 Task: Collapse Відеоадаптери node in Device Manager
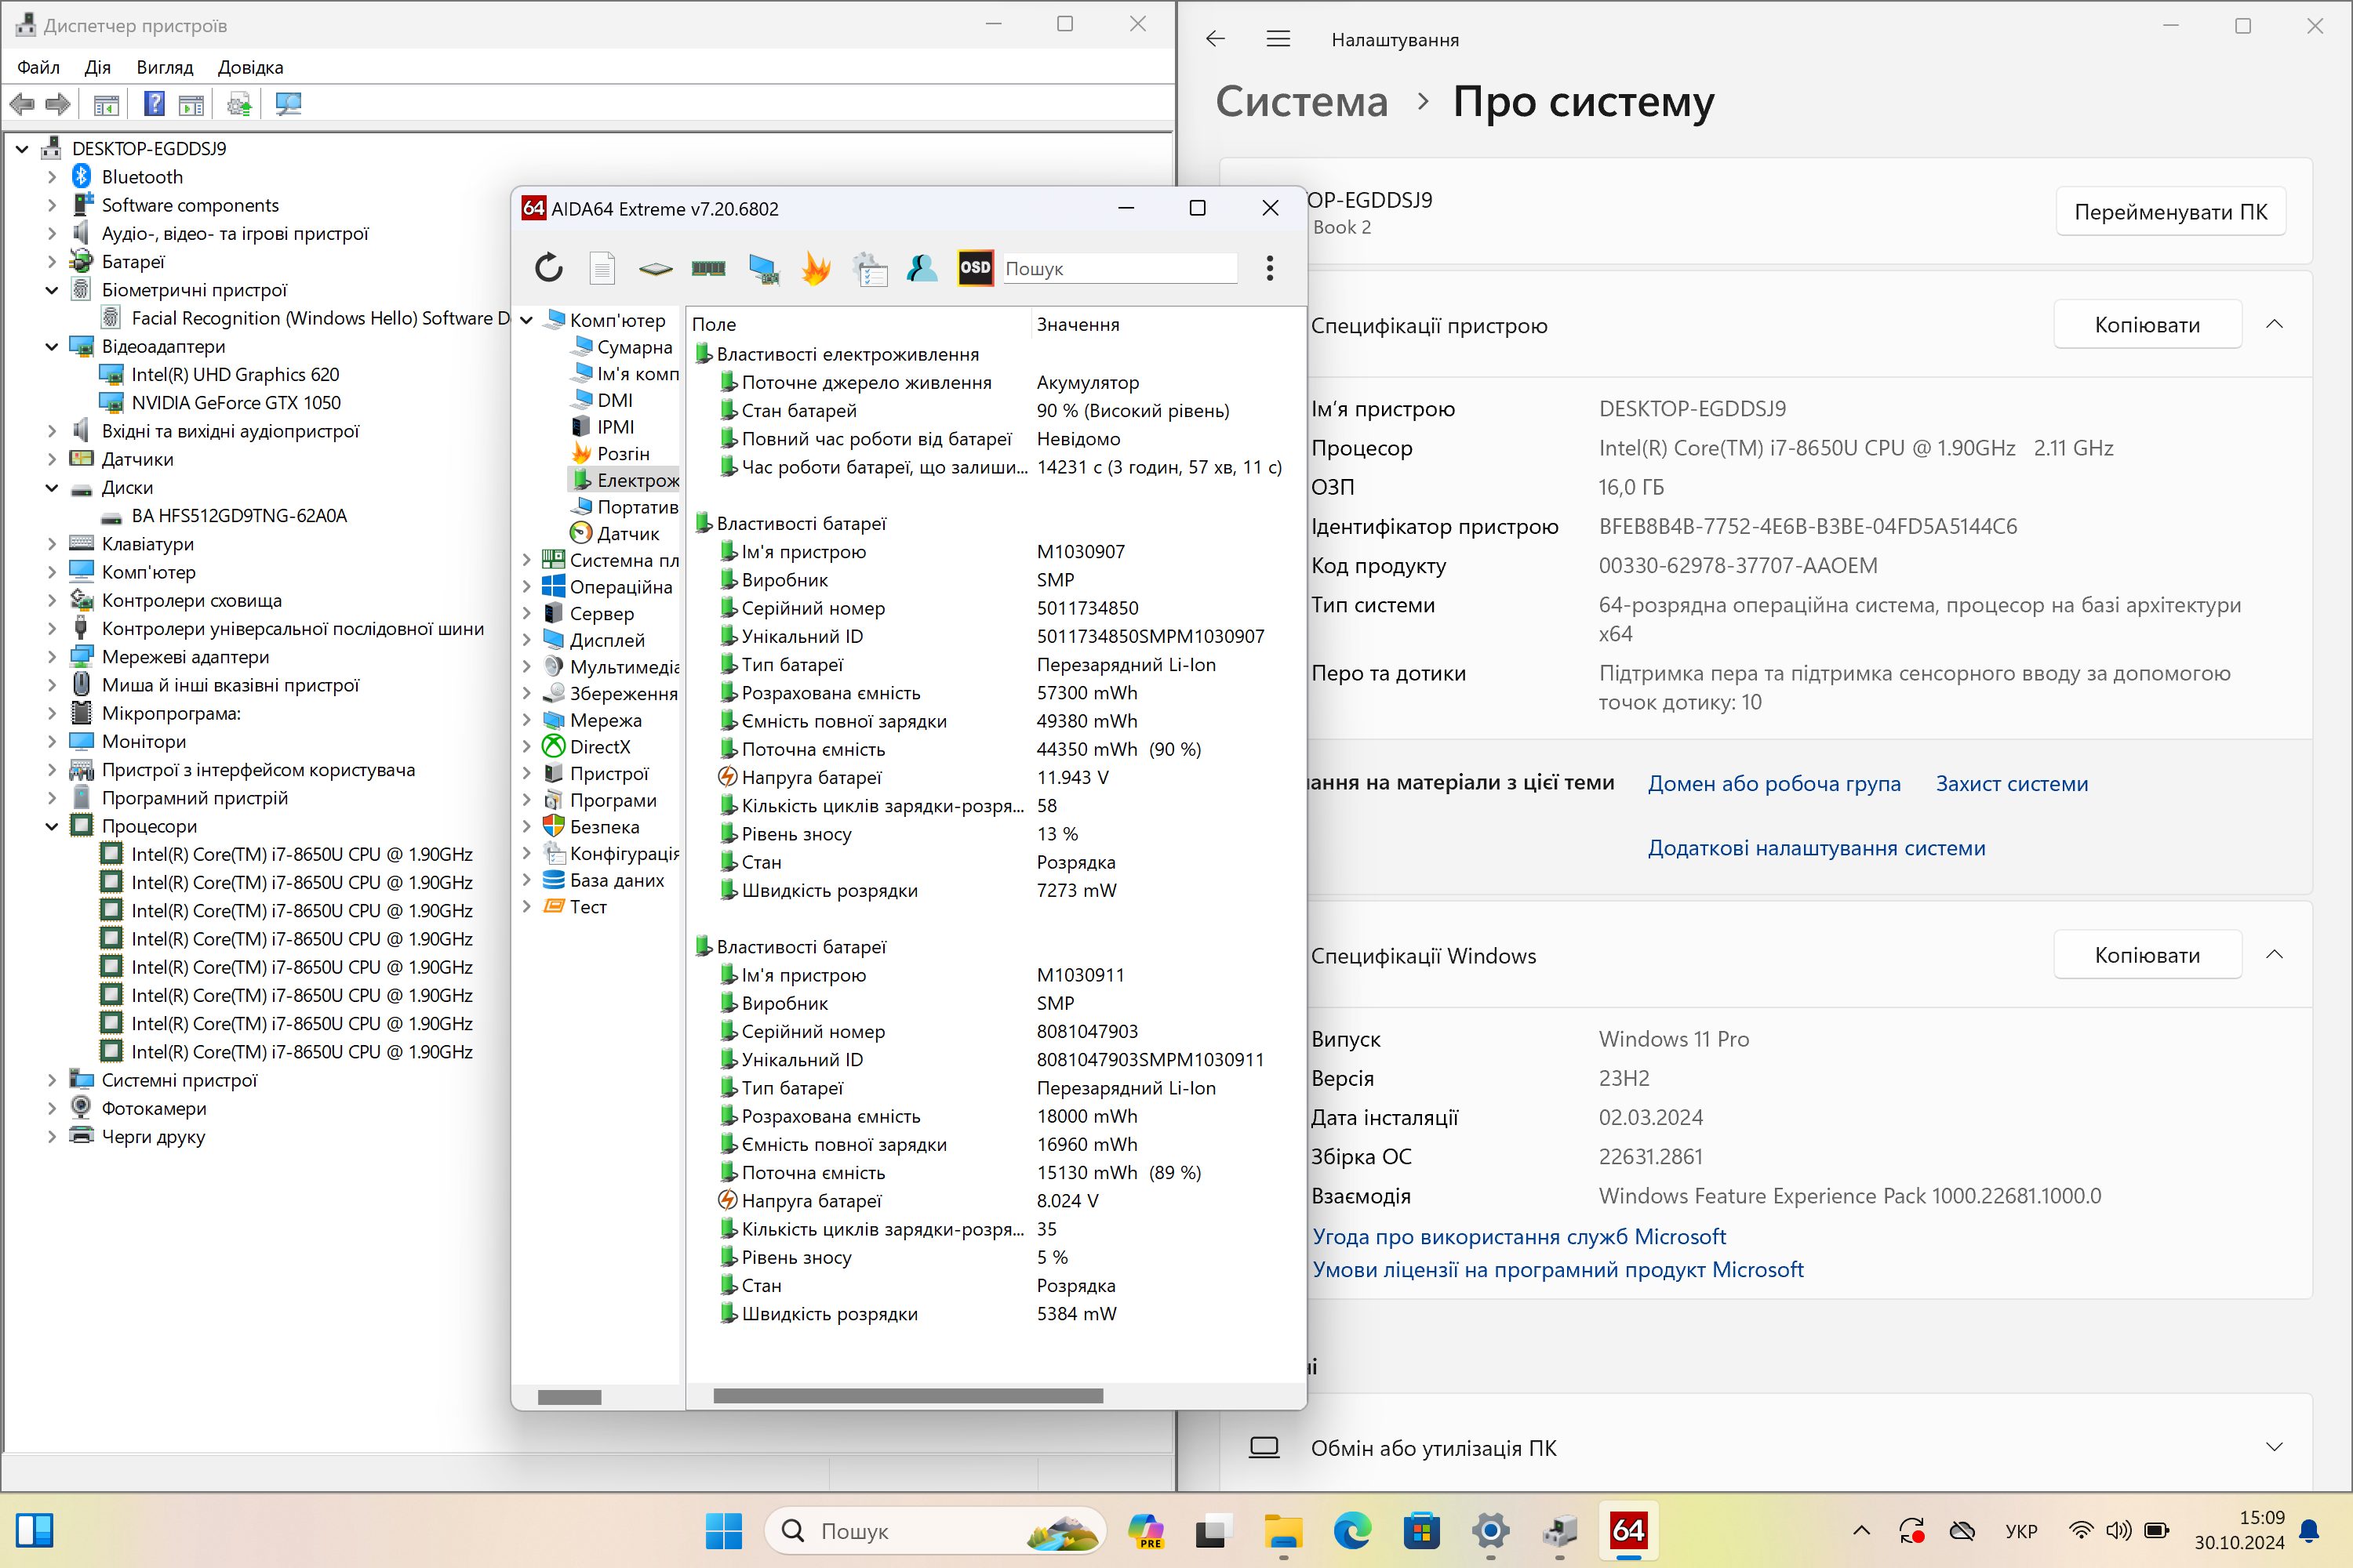(52, 347)
